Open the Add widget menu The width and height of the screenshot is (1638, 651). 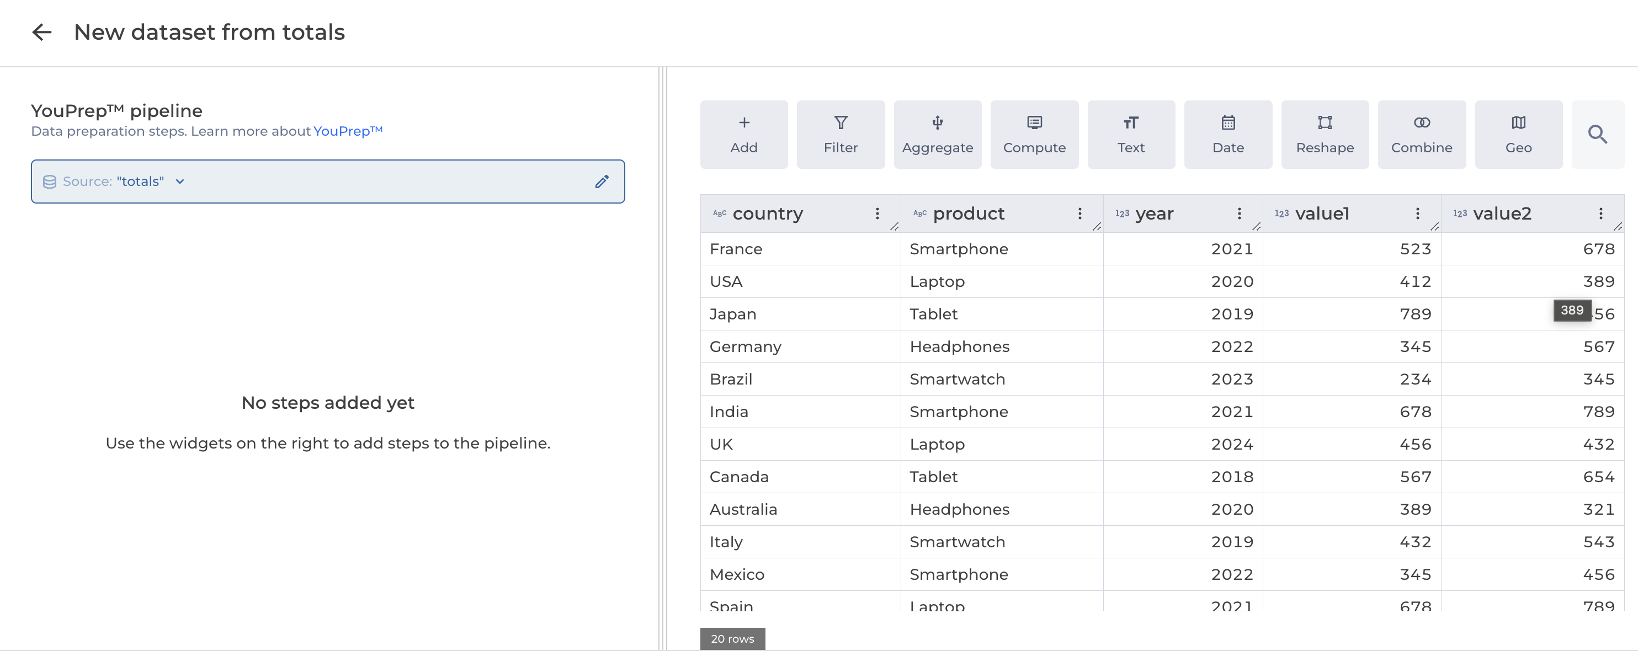point(743,134)
